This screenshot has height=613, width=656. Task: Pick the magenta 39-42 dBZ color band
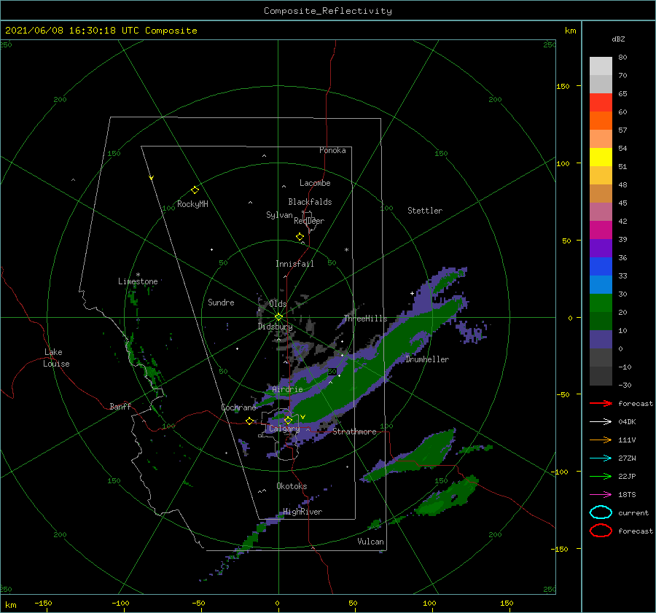coord(601,230)
